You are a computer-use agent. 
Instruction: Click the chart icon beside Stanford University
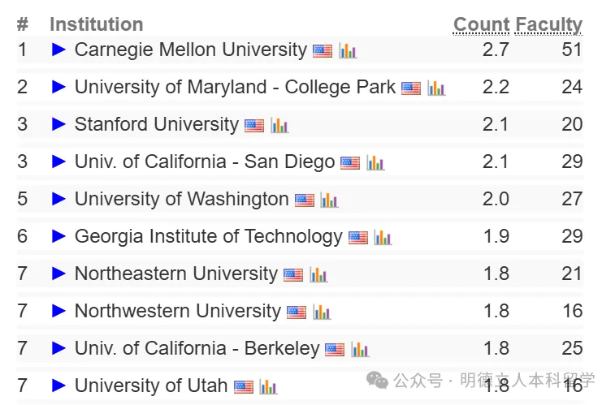tap(279, 125)
